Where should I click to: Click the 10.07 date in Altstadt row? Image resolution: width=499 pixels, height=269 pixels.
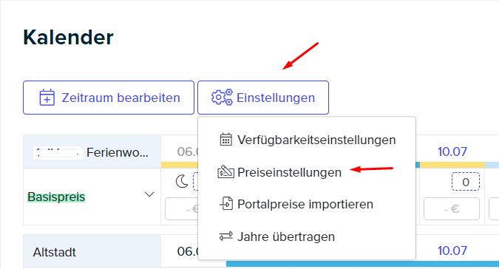coord(452,251)
